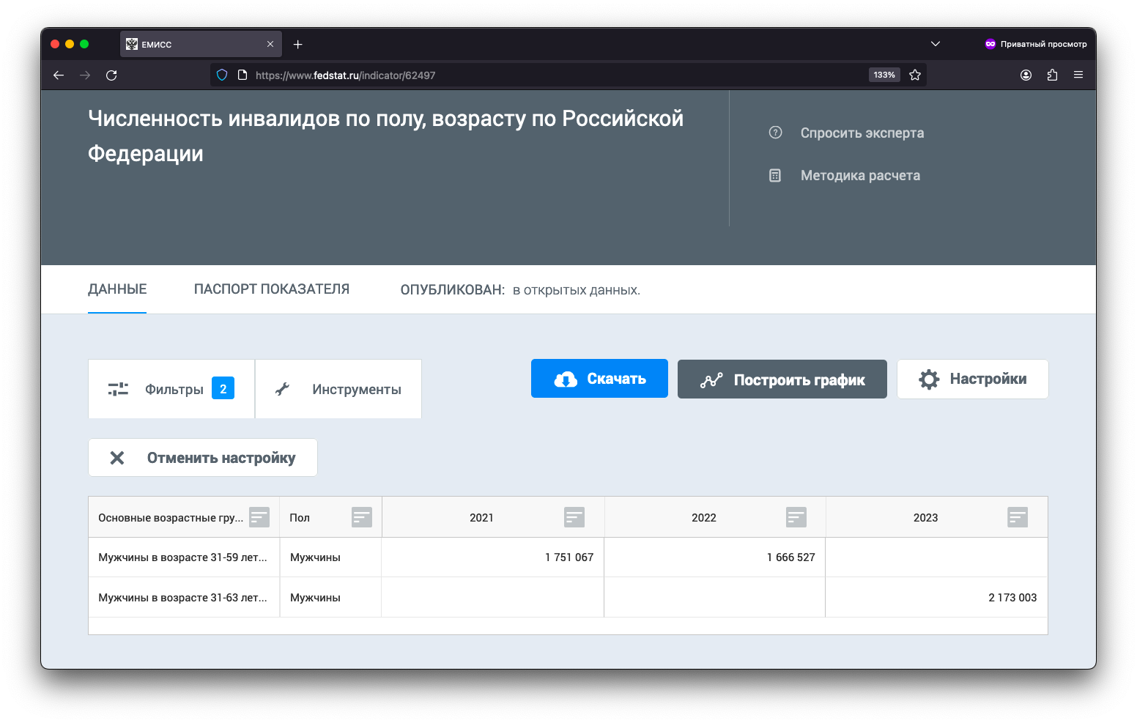
Task: Open the list-all-tabs dropdown chevron
Action: 935,44
